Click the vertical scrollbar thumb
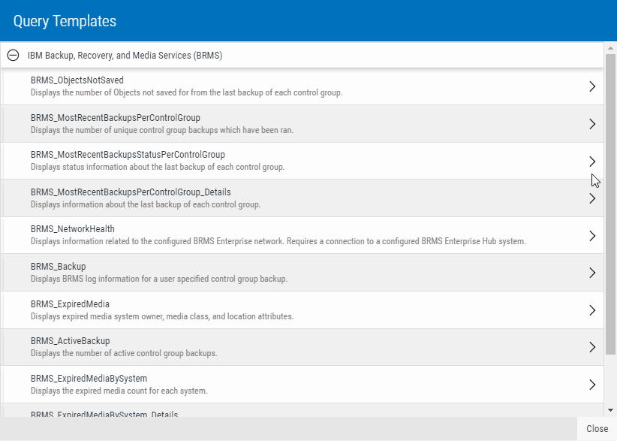This screenshot has width=617, height=441. pyautogui.click(x=610, y=204)
